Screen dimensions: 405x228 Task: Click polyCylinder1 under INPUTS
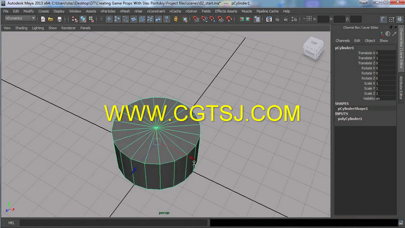[x=350, y=119]
